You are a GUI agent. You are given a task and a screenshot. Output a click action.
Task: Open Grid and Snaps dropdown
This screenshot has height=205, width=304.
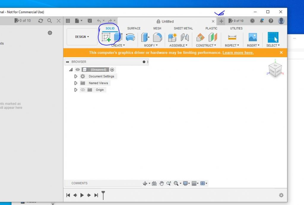click(x=195, y=183)
